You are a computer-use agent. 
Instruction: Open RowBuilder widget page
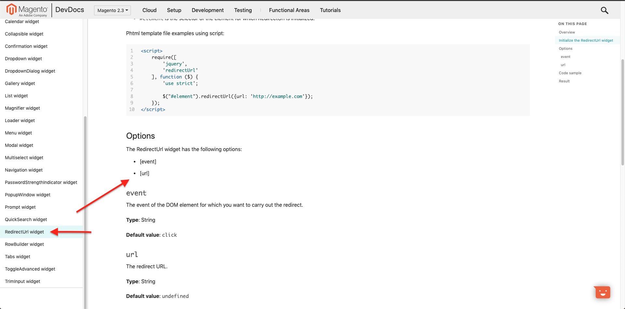[x=24, y=244]
